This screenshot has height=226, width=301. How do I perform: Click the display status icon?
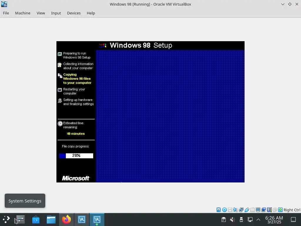click(x=258, y=210)
